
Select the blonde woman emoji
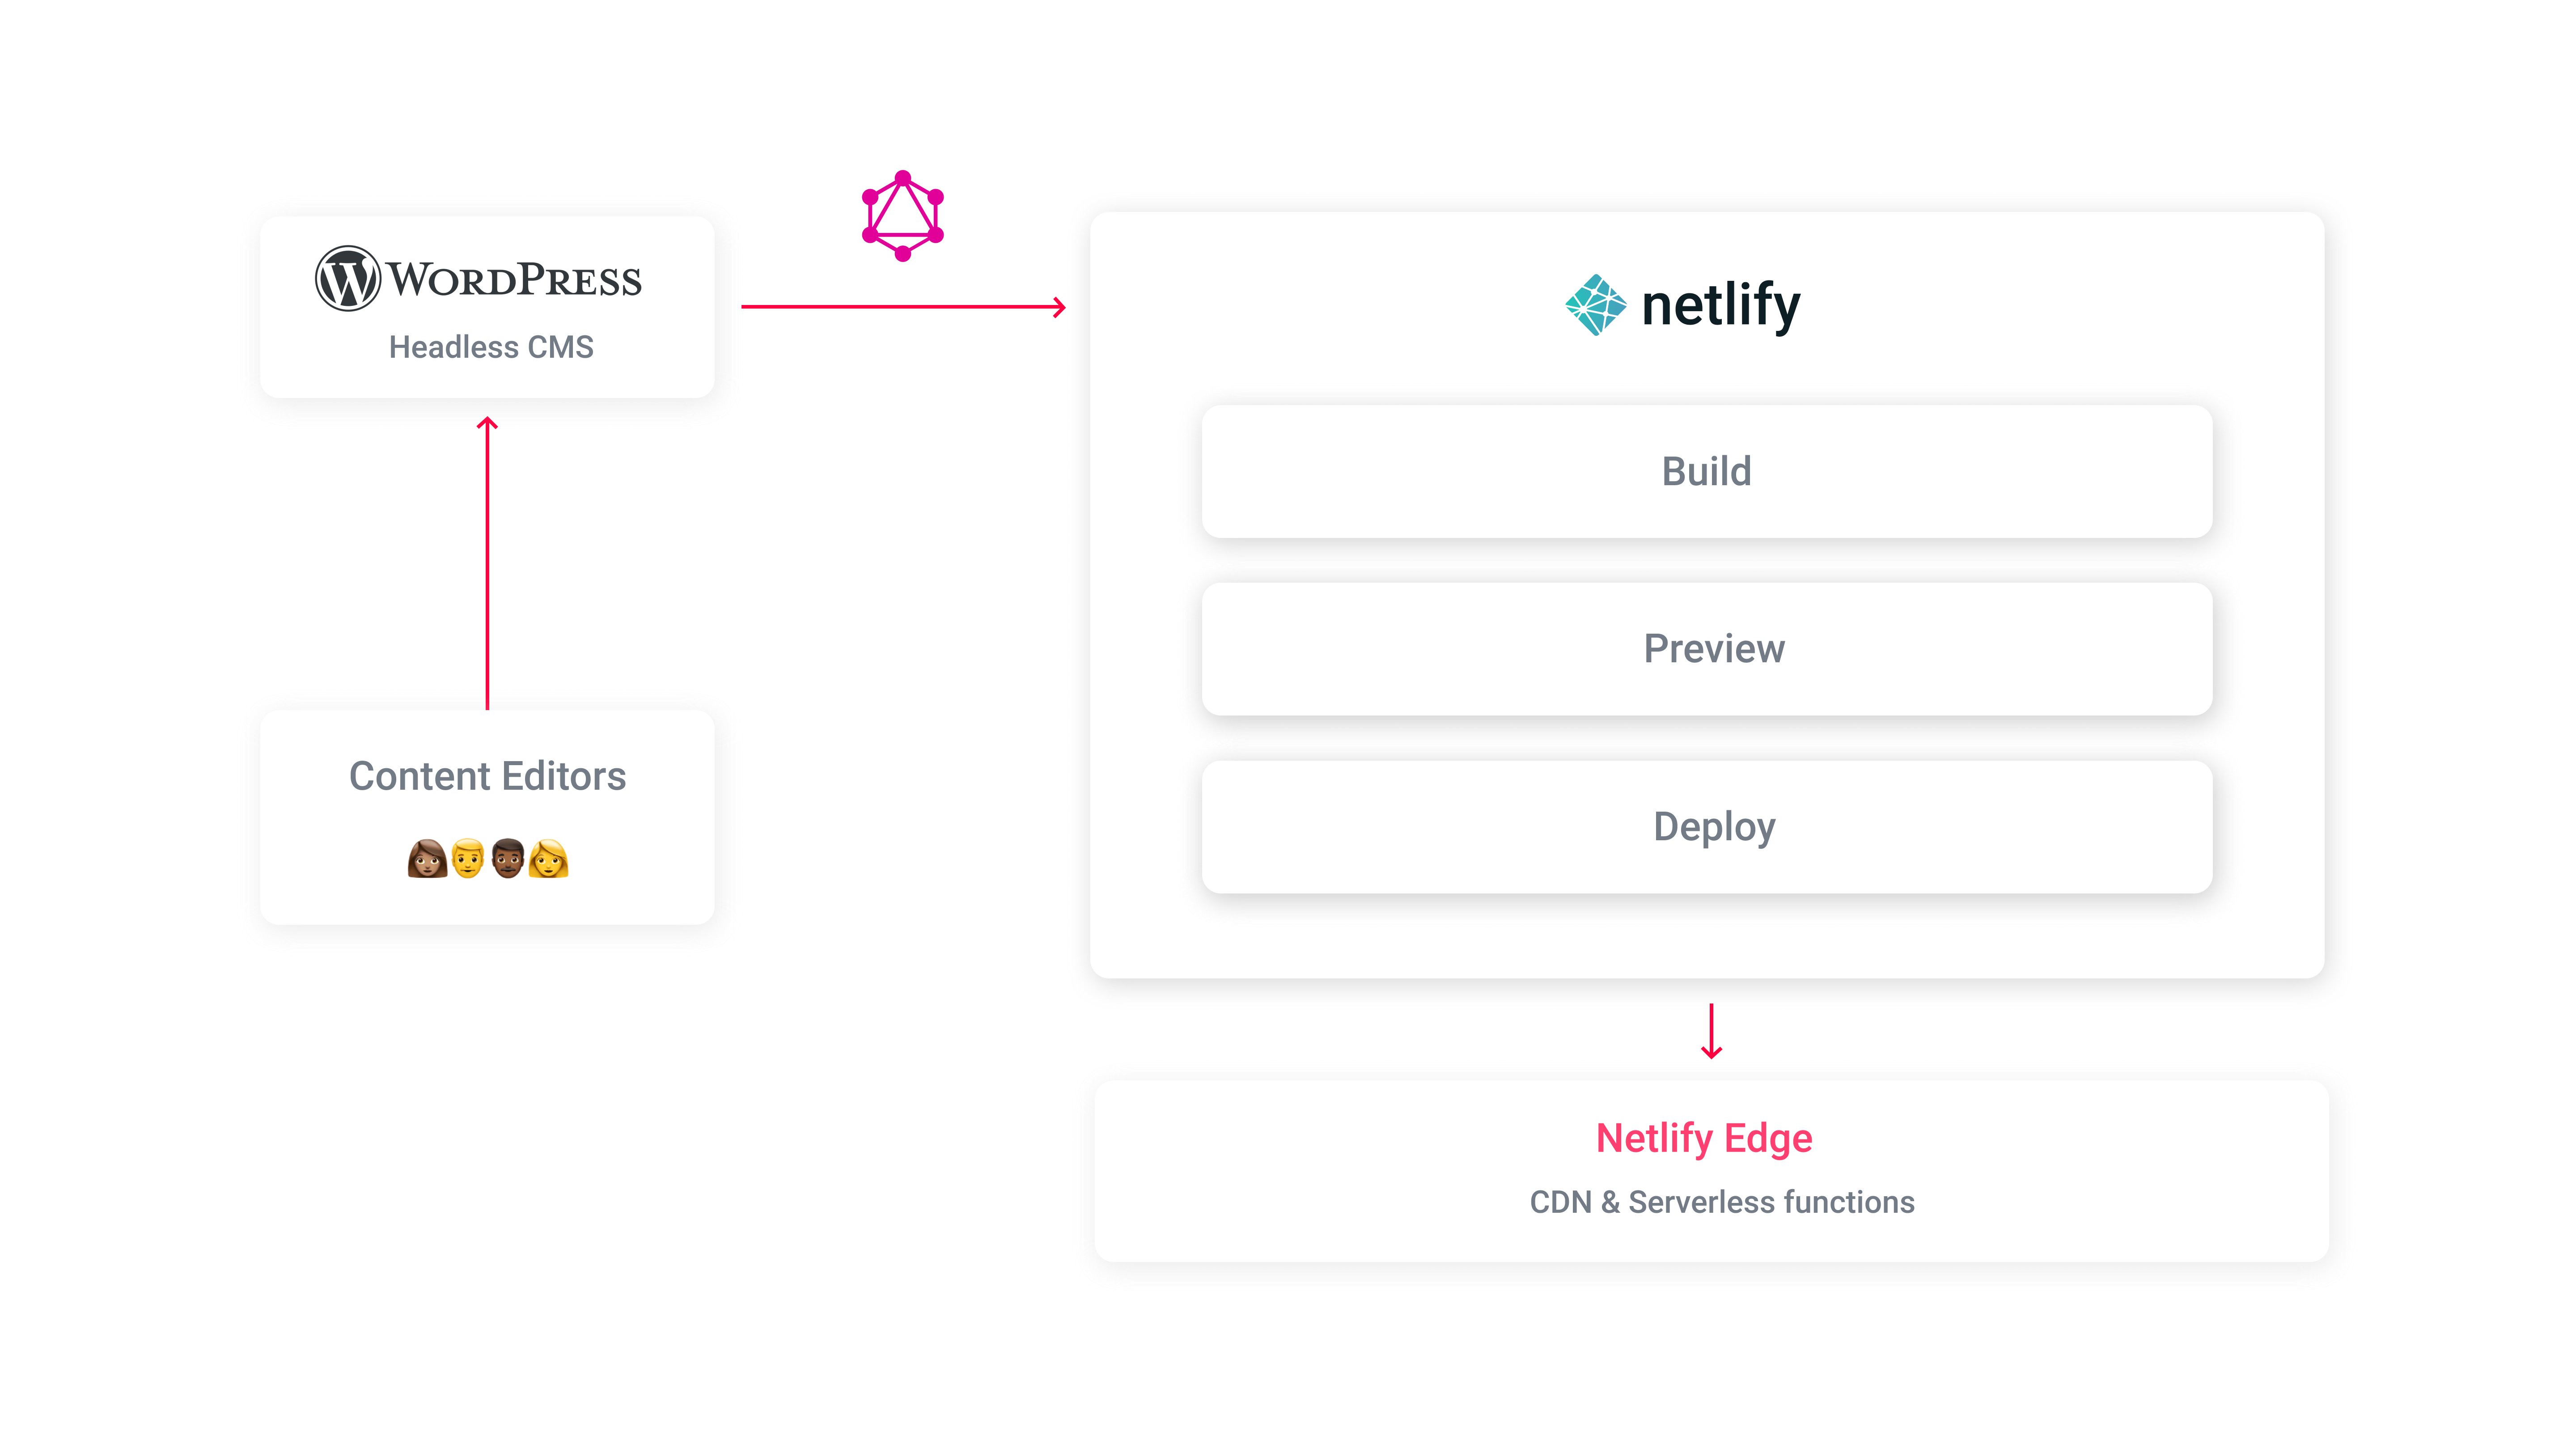pos(548,858)
